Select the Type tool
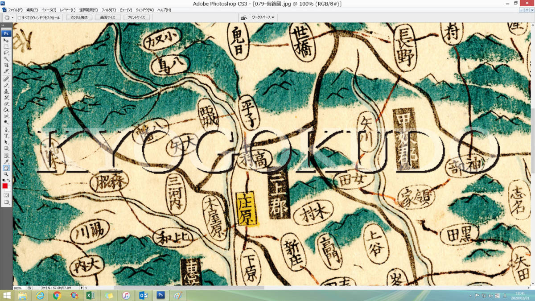 6,136
